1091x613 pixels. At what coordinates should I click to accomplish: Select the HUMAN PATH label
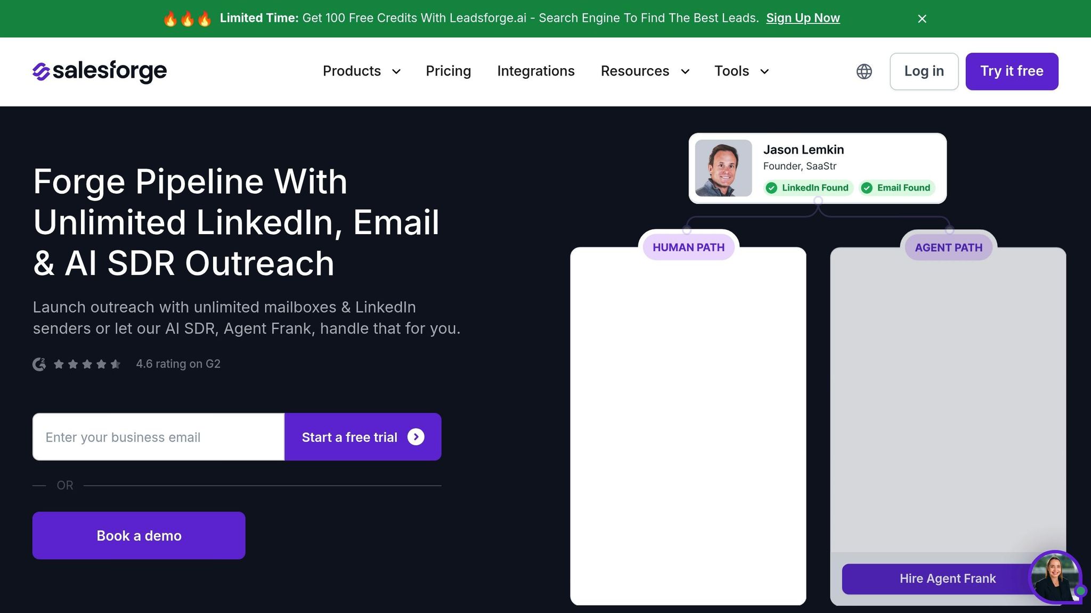(688, 247)
